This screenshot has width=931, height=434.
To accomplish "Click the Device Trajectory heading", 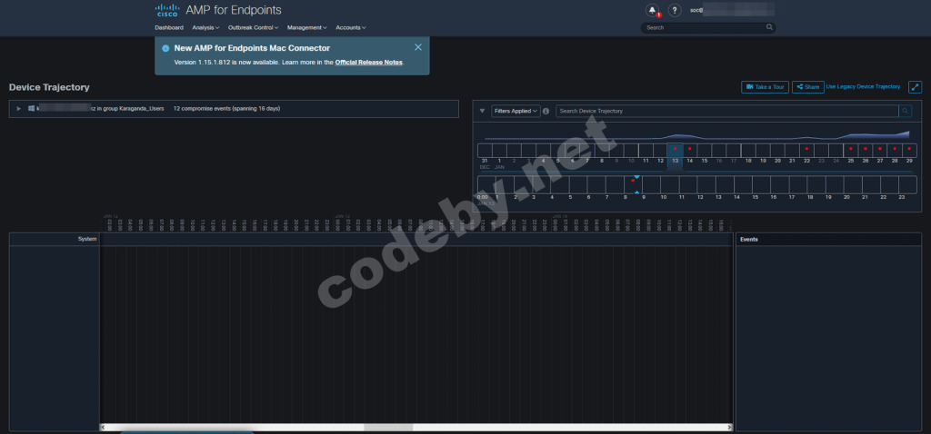I will pyautogui.click(x=49, y=87).
